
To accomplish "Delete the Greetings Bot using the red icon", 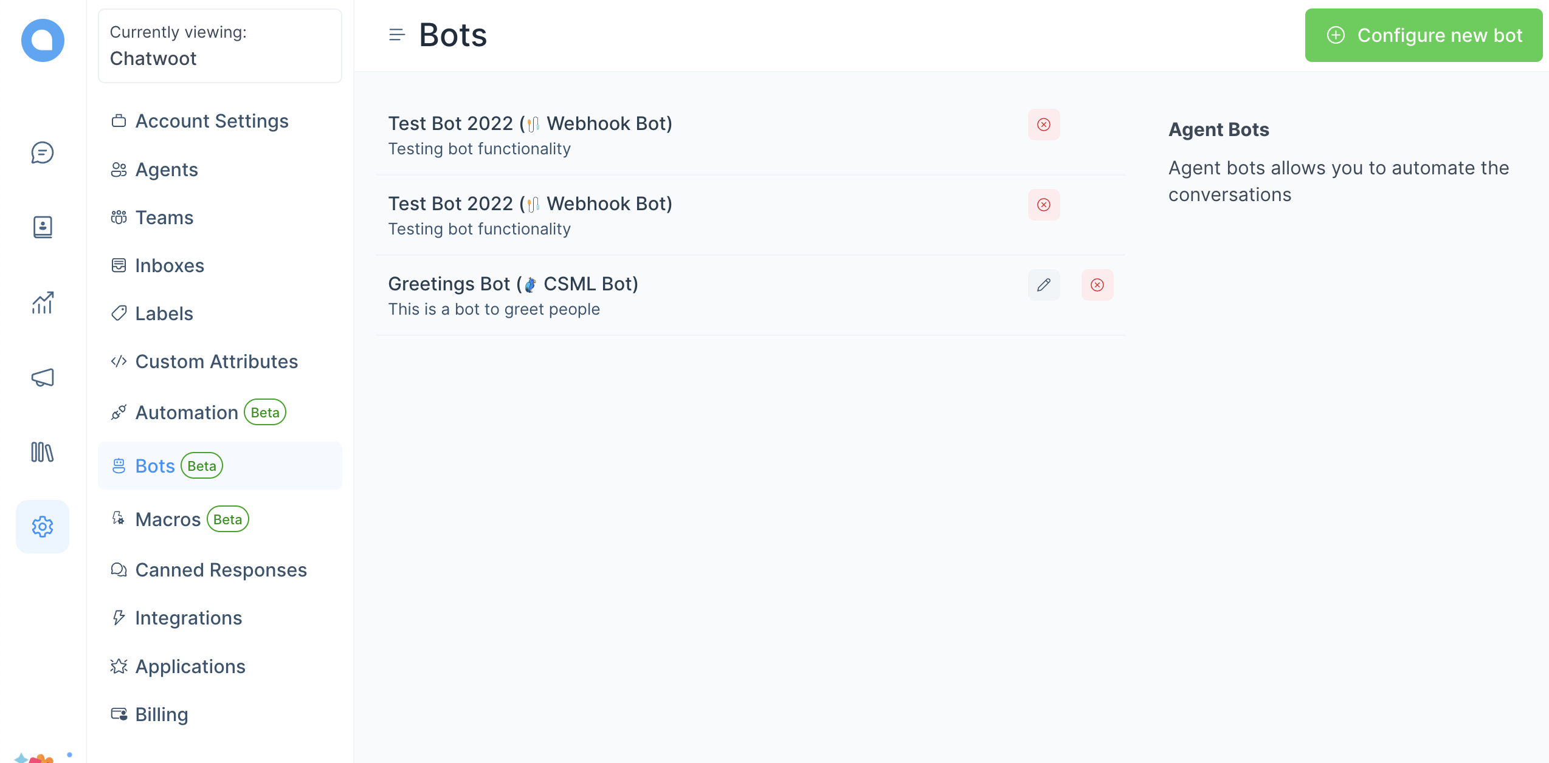I will 1097,284.
